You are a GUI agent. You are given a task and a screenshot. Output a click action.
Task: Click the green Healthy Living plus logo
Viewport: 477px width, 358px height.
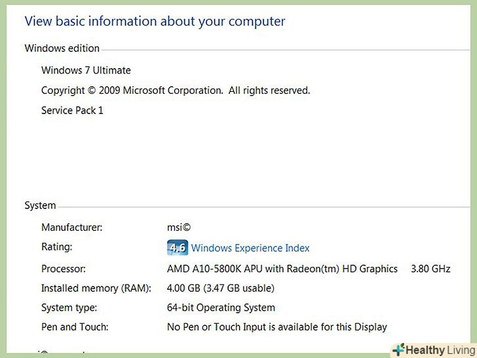pos(398,349)
